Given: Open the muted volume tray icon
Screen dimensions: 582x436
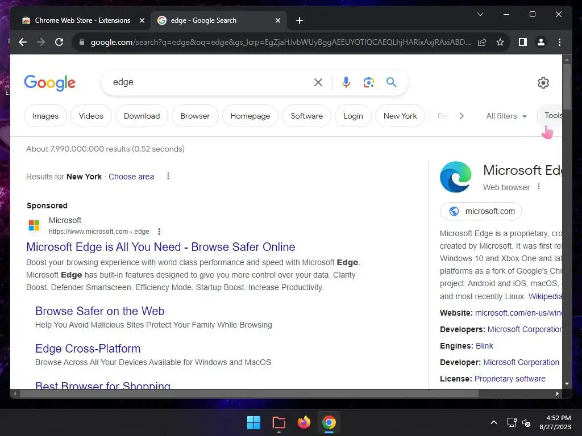Looking at the screenshot, I should coord(526,422).
